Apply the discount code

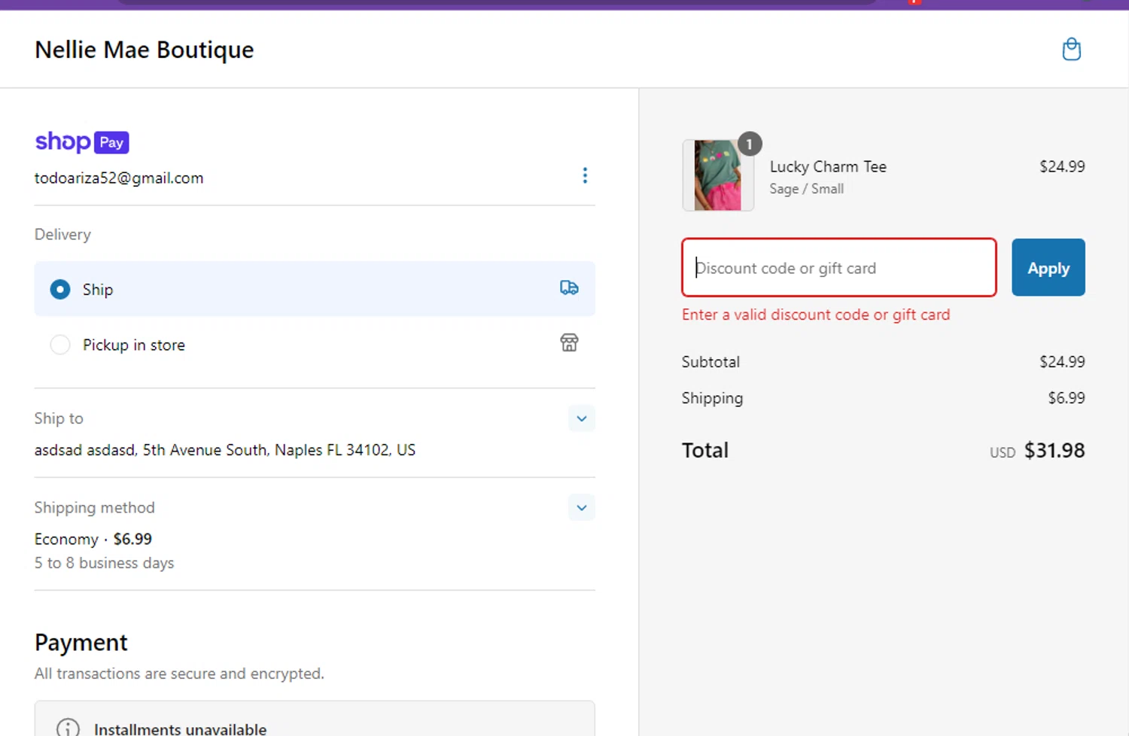coord(1048,268)
